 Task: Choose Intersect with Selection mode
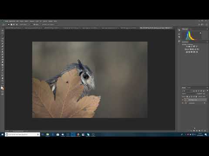[x=17, y=25]
